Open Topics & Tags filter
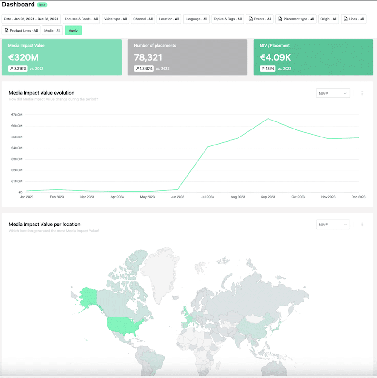The image size is (377, 378). (x=228, y=19)
